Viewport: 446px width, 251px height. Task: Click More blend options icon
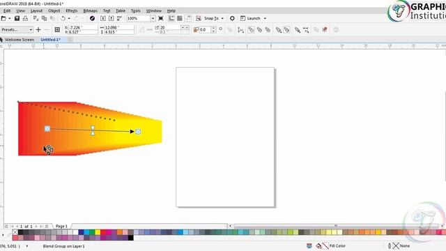298,29
